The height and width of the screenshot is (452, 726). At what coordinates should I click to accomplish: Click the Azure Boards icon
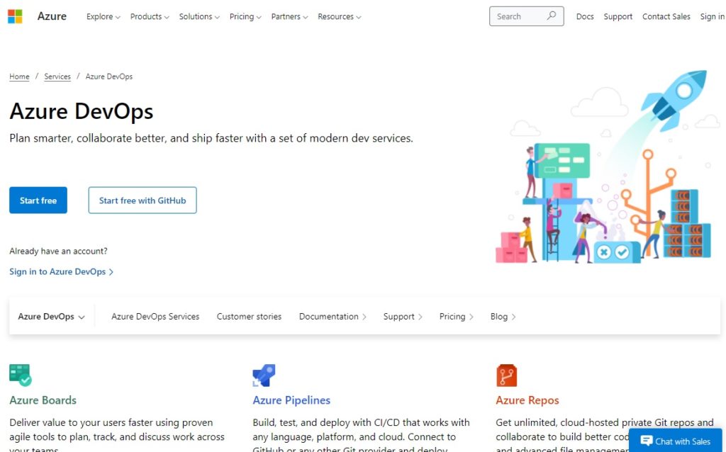pos(21,375)
